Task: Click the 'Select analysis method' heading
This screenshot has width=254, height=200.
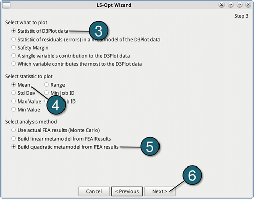Action: click(31, 122)
